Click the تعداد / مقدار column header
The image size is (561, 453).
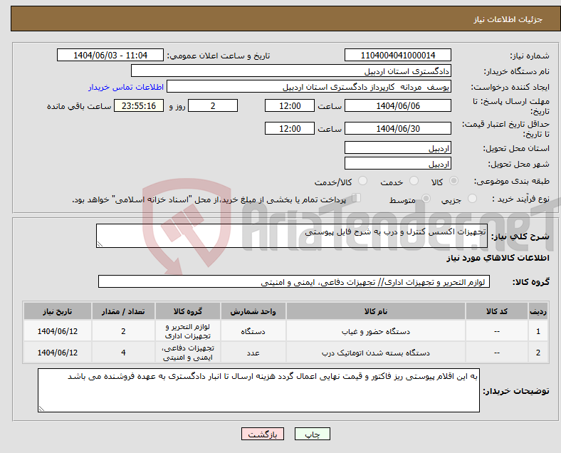[123, 311]
